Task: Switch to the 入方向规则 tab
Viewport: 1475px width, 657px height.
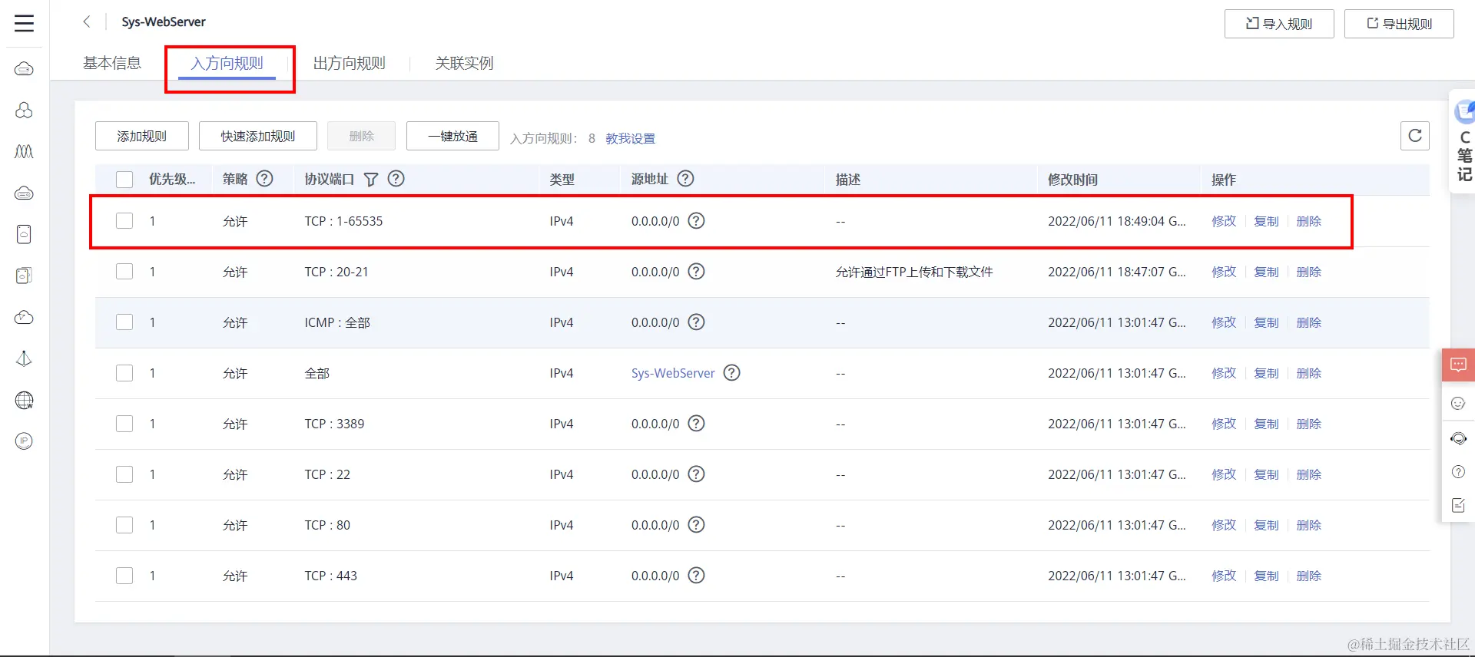Action: 227,63
